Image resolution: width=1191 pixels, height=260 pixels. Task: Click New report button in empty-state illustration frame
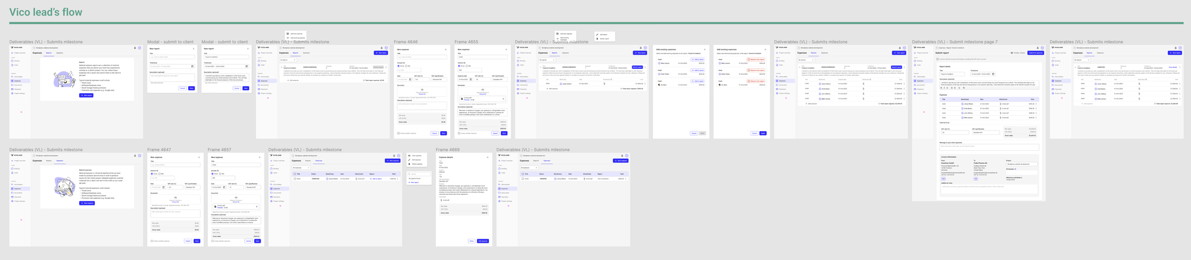point(86,95)
